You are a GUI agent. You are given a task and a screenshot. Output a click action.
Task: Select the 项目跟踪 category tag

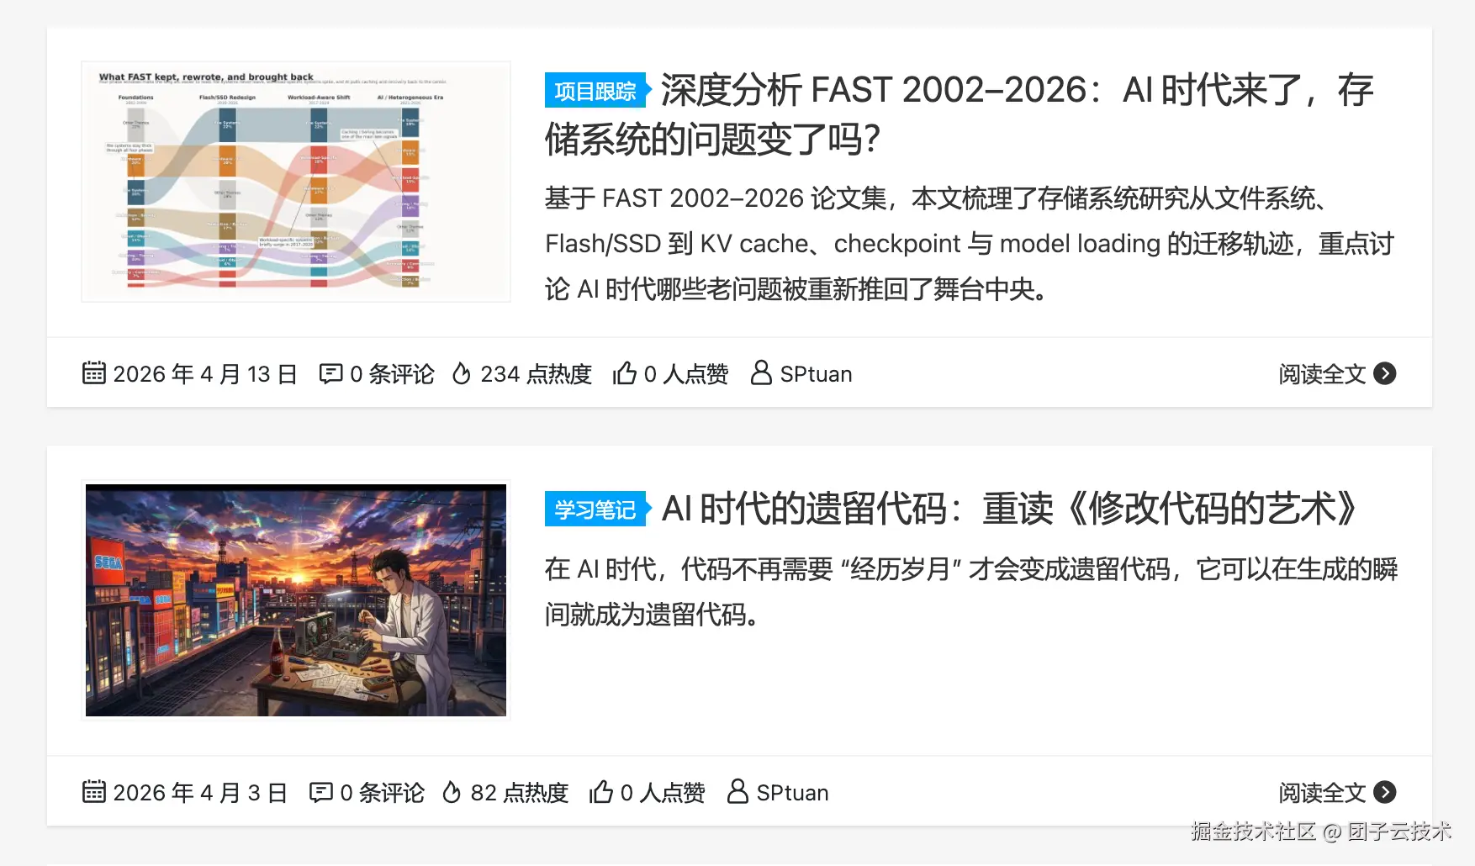598,91
